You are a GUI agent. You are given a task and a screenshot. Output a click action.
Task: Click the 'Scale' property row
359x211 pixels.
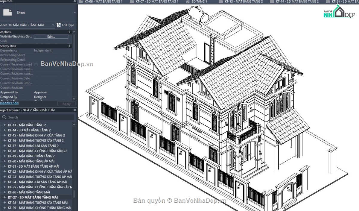coord(36,41)
